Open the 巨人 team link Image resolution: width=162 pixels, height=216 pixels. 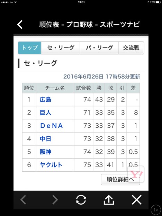coord(45,112)
